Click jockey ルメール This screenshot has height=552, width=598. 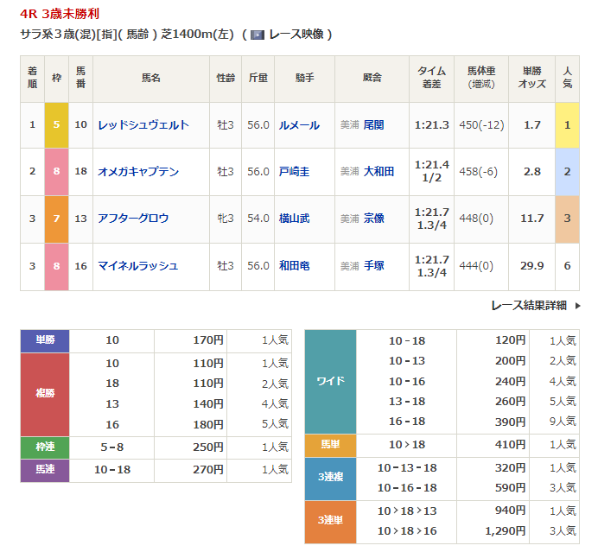(299, 125)
